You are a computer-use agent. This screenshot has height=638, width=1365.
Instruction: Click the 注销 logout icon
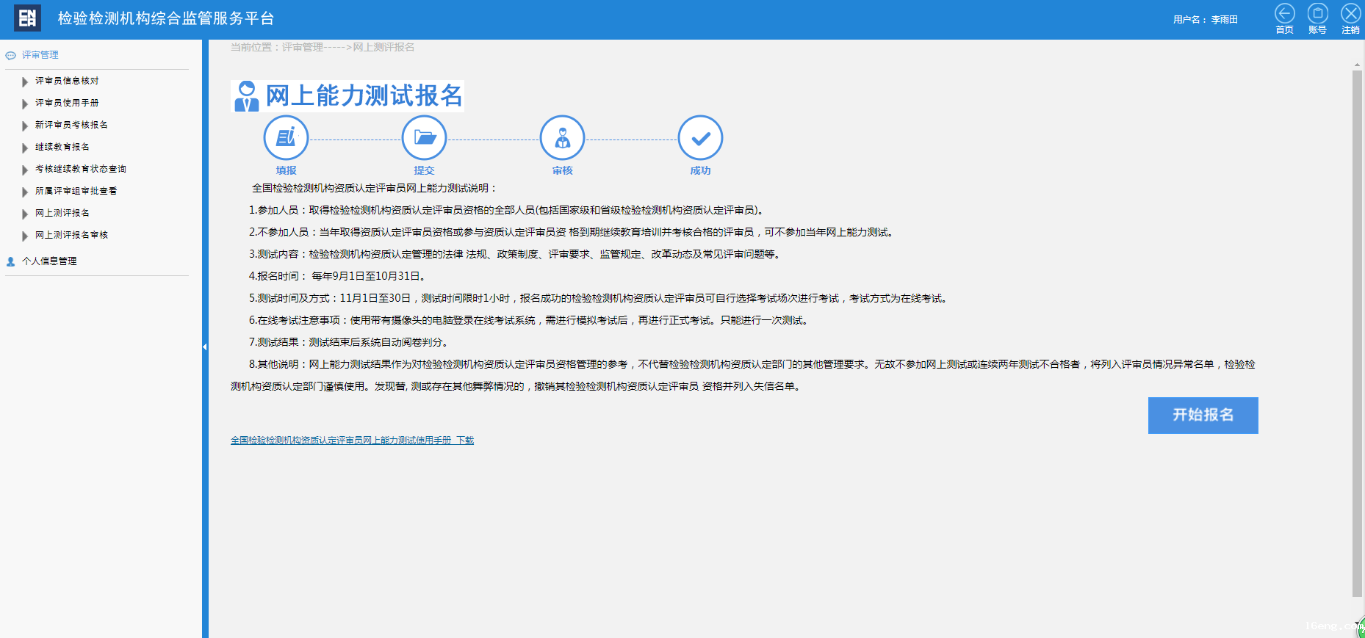(1350, 14)
